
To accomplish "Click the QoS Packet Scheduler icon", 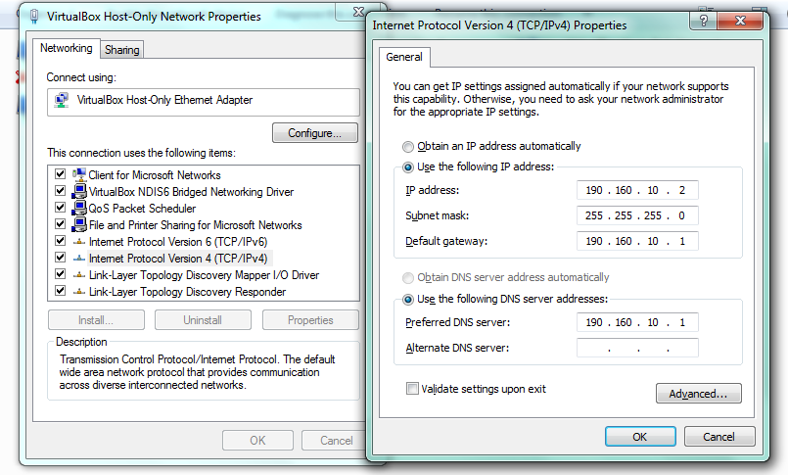I will 79,208.
